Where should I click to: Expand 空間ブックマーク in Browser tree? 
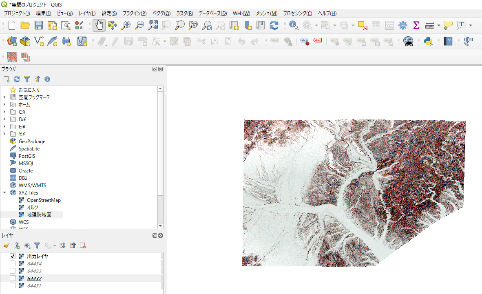4,97
